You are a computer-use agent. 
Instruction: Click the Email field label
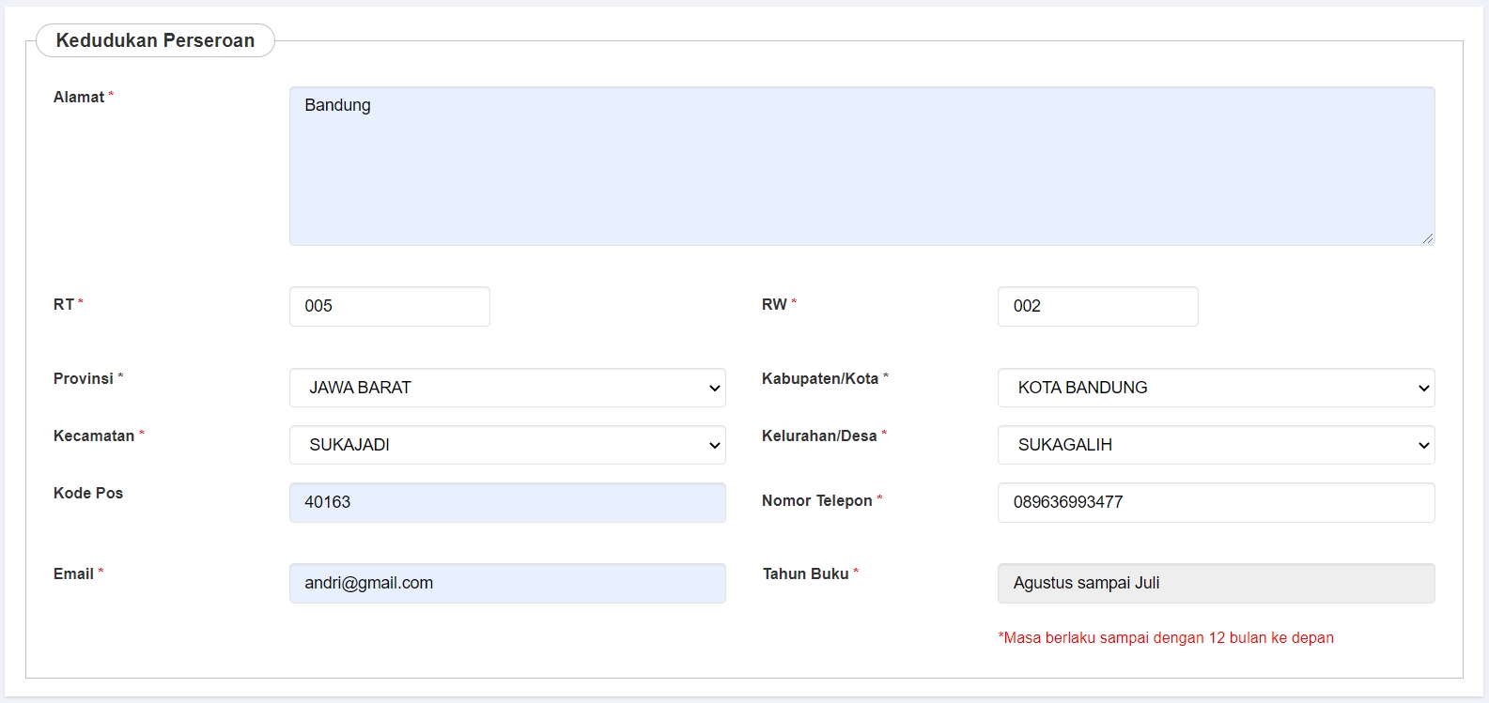point(73,573)
